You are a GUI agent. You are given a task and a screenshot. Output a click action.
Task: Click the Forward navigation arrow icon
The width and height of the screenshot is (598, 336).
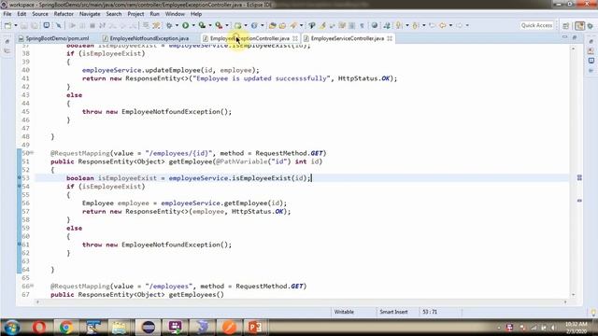(459, 25)
